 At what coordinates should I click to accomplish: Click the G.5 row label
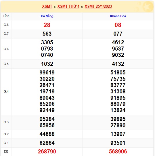(6, 64)
